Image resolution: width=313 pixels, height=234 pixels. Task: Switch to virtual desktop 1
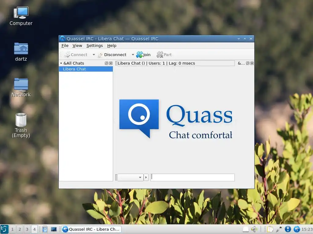pyautogui.click(x=12, y=229)
